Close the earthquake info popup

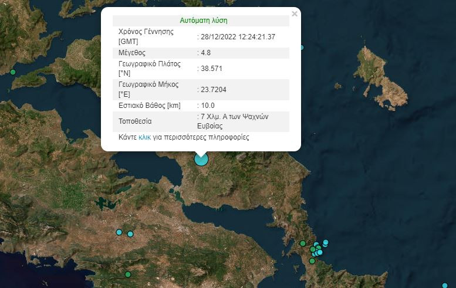[295, 13]
